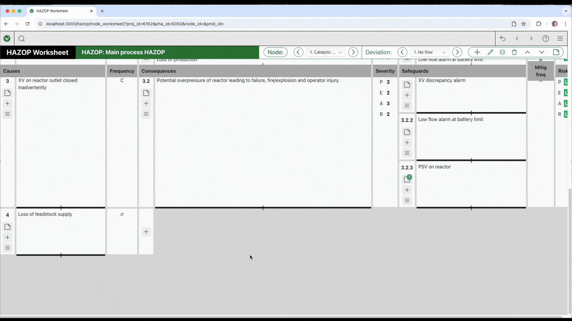Open the node dropdown '1. Catalytic ...'

coord(326,52)
